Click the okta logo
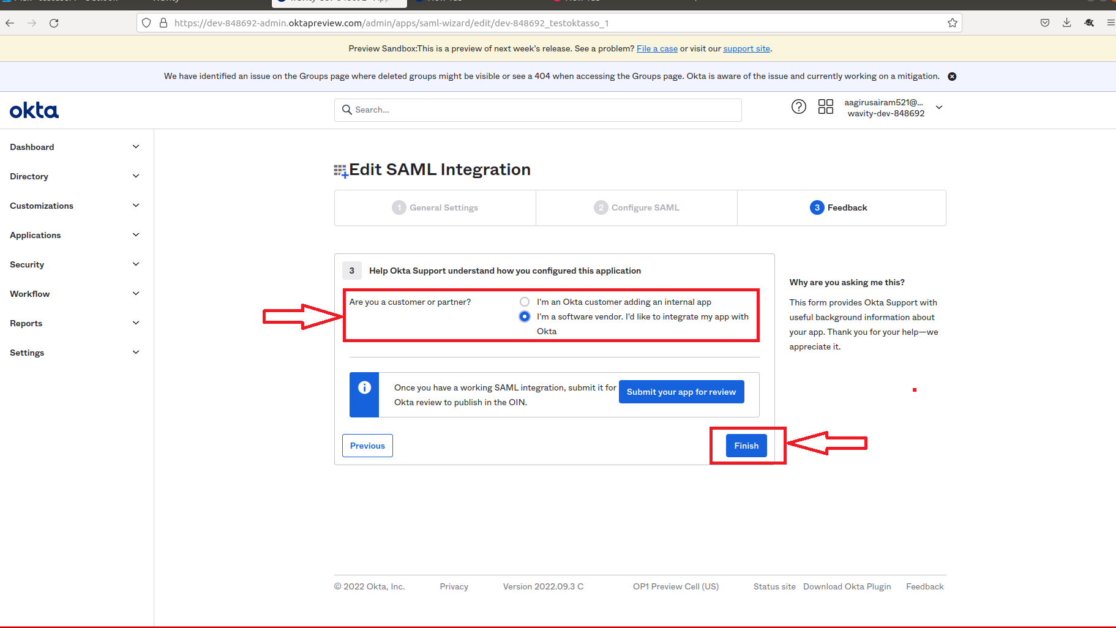1116x628 pixels. [34, 110]
